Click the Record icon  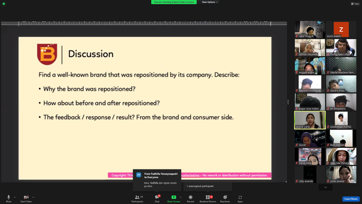coord(191,197)
